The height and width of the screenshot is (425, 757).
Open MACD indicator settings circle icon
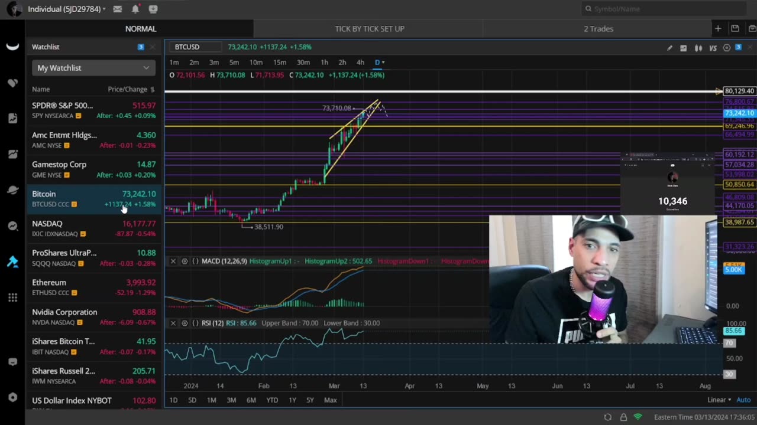[185, 261]
